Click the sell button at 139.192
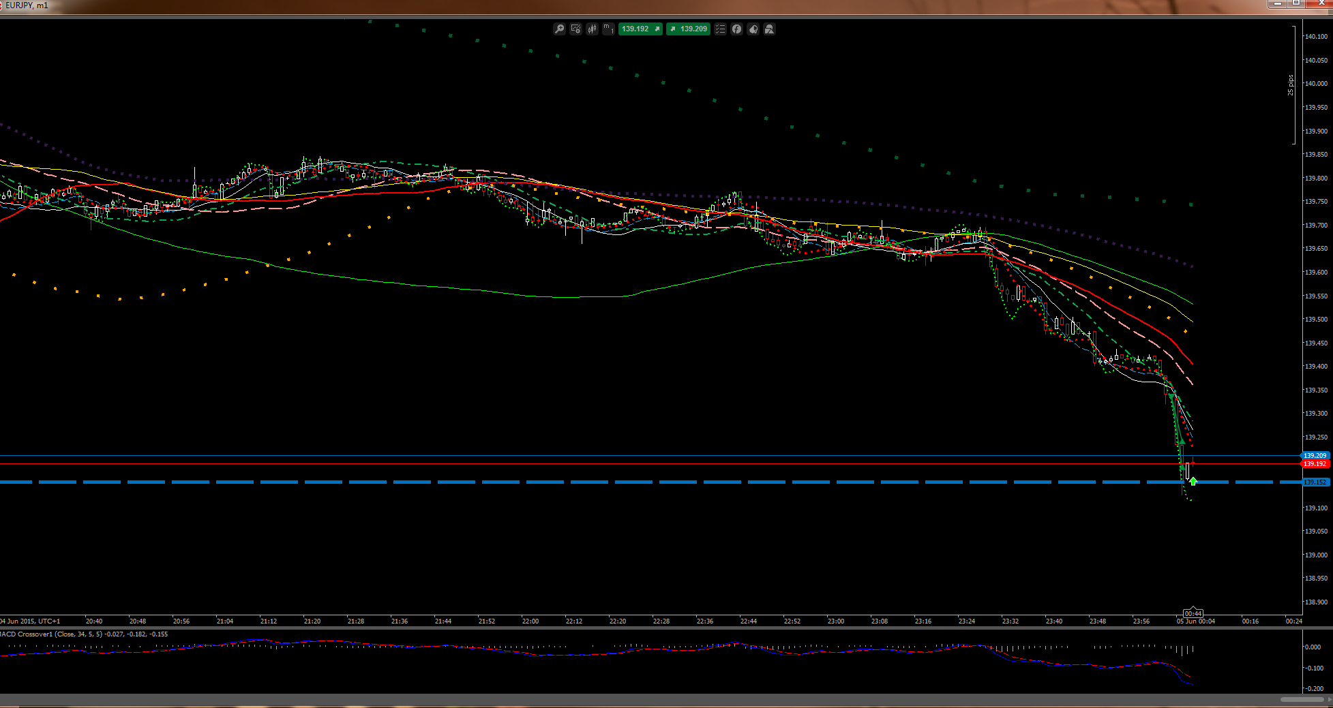 (640, 29)
